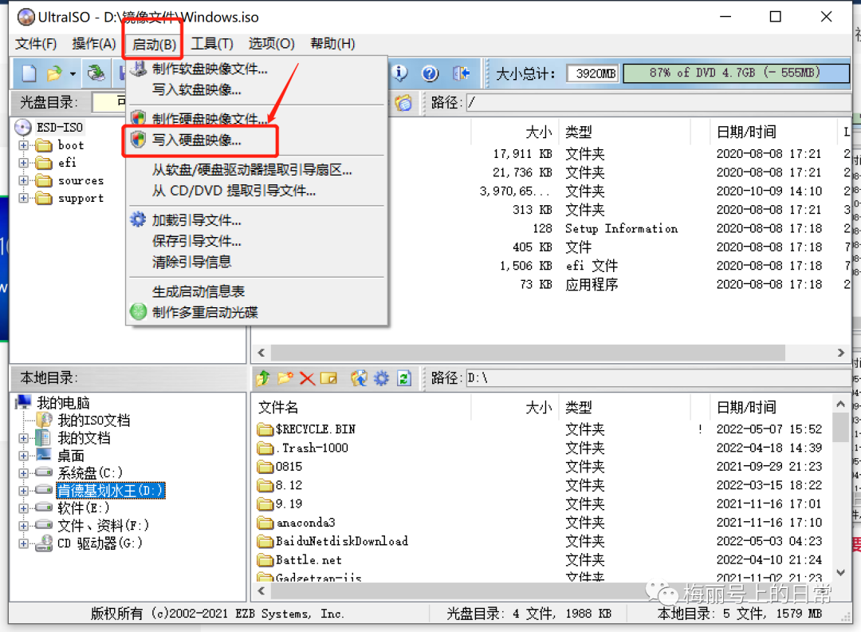861x632 pixels.
Task: Click the exit door toolbar icon
Action: coord(462,73)
